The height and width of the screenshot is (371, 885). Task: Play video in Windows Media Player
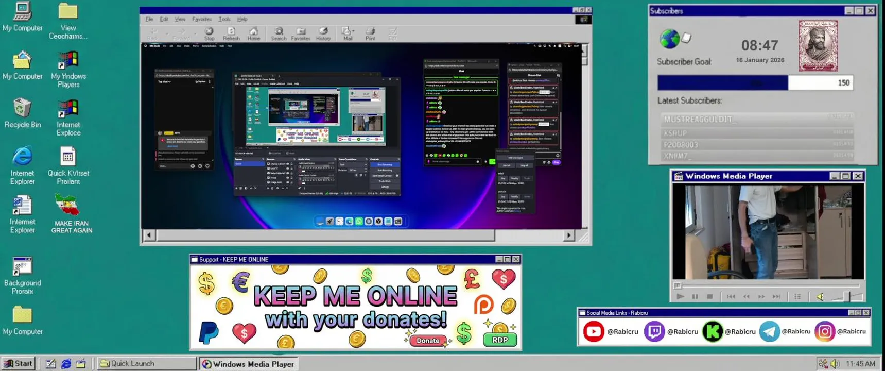[680, 296]
